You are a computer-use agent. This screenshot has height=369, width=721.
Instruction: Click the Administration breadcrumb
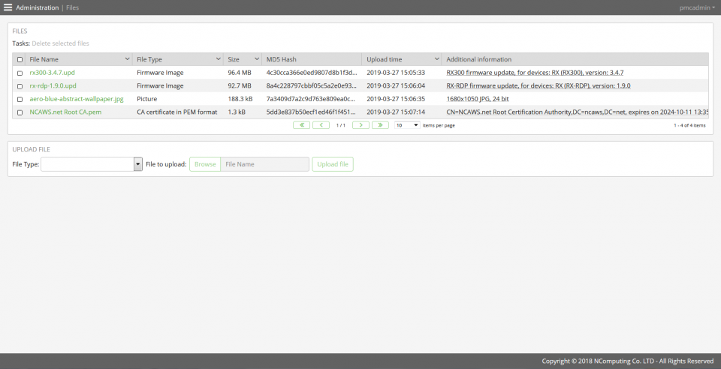click(37, 7)
